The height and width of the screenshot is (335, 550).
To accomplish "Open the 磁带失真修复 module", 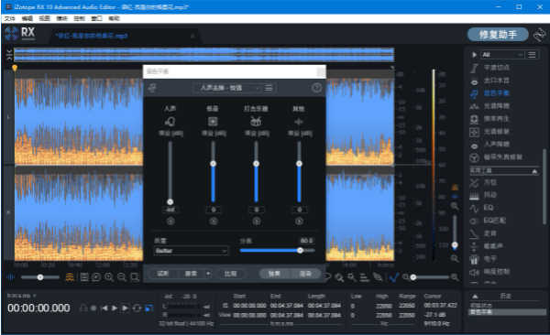I will tap(502, 157).
